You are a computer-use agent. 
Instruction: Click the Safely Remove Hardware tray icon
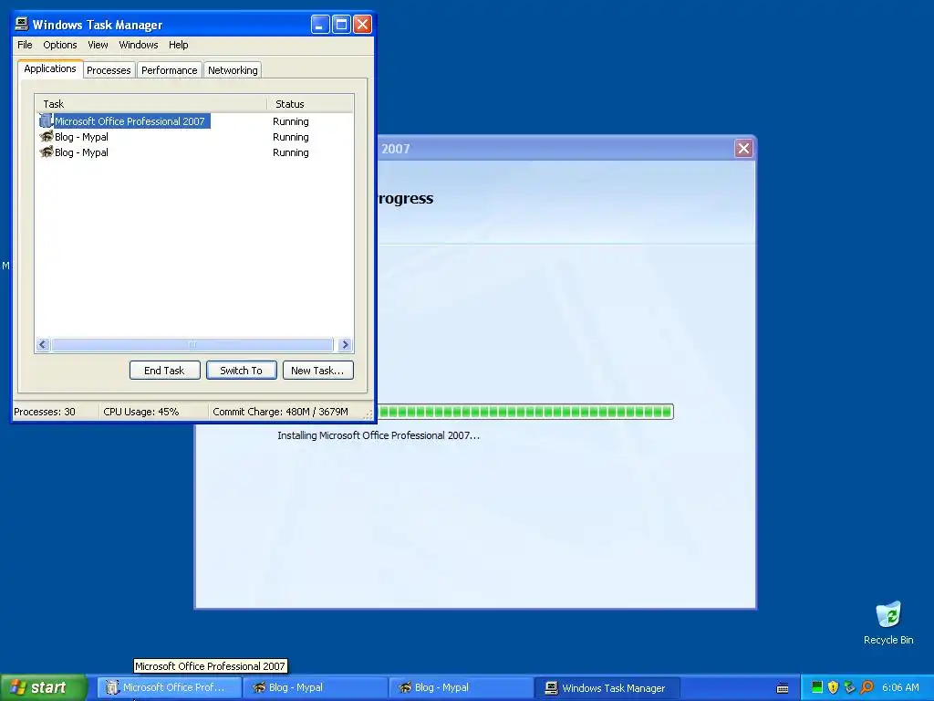click(850, 687)
